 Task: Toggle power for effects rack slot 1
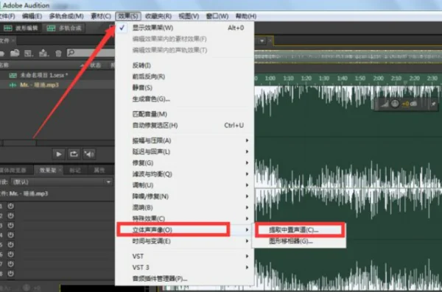(11, 206)
